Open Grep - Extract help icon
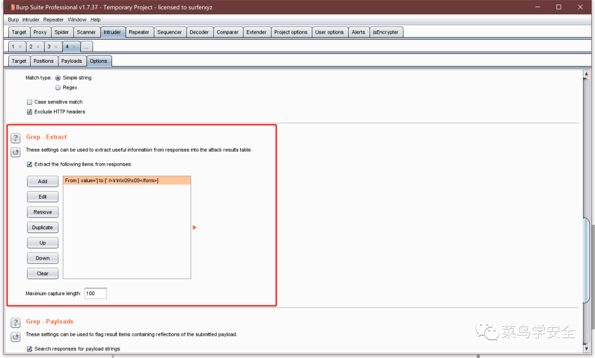The height and width of the screenshot is (358, 595). [x=15, y=138]
